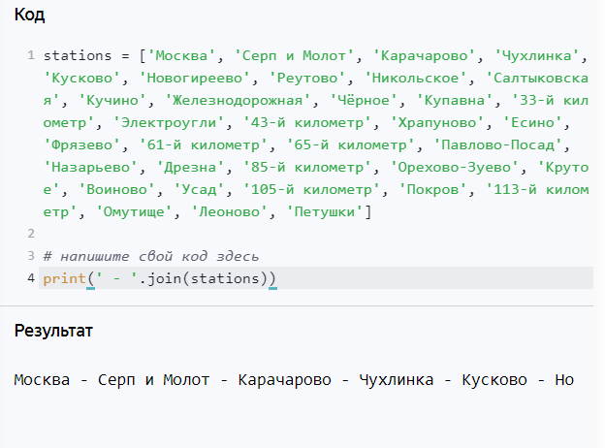Image resolution: width=605 pixels, height=448 pixels.
Task: Click the 'Леоново' string in the code
Action: point(229,211)
